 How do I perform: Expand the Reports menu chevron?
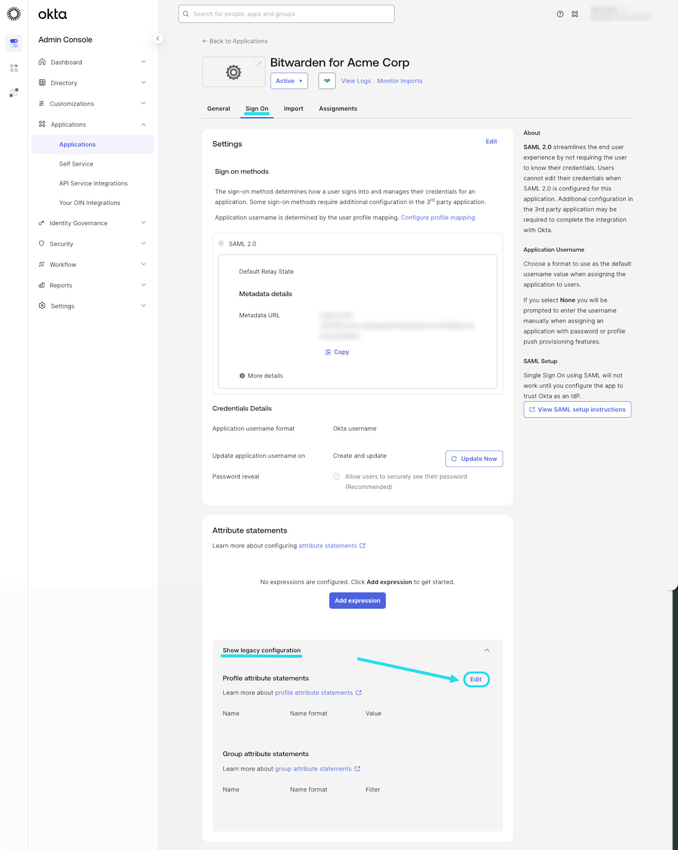click(x=143, y=285)
